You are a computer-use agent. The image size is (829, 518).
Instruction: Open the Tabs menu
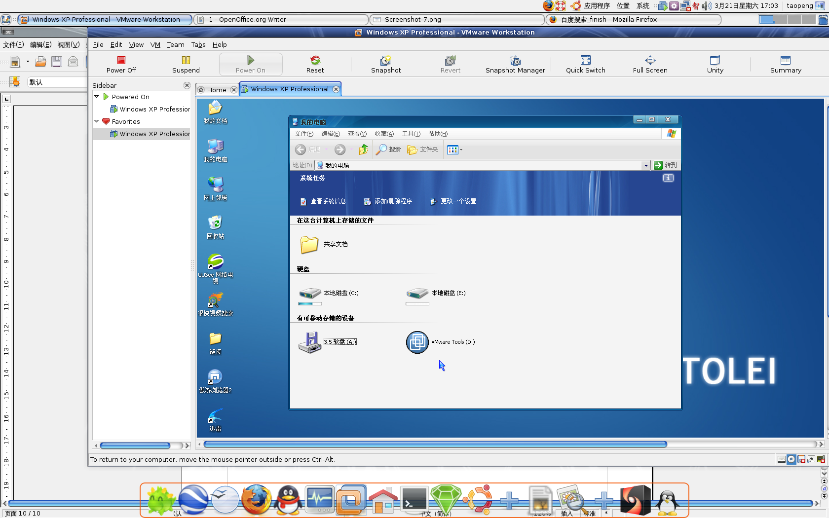(198, 44)
